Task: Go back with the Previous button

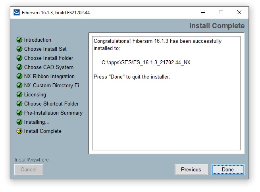Action: (x=191, y=169)
